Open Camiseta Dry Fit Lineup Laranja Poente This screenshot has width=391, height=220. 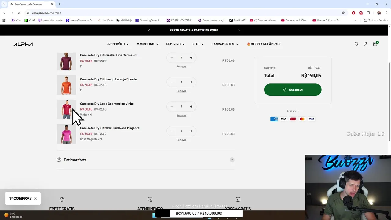coord(108,79)
